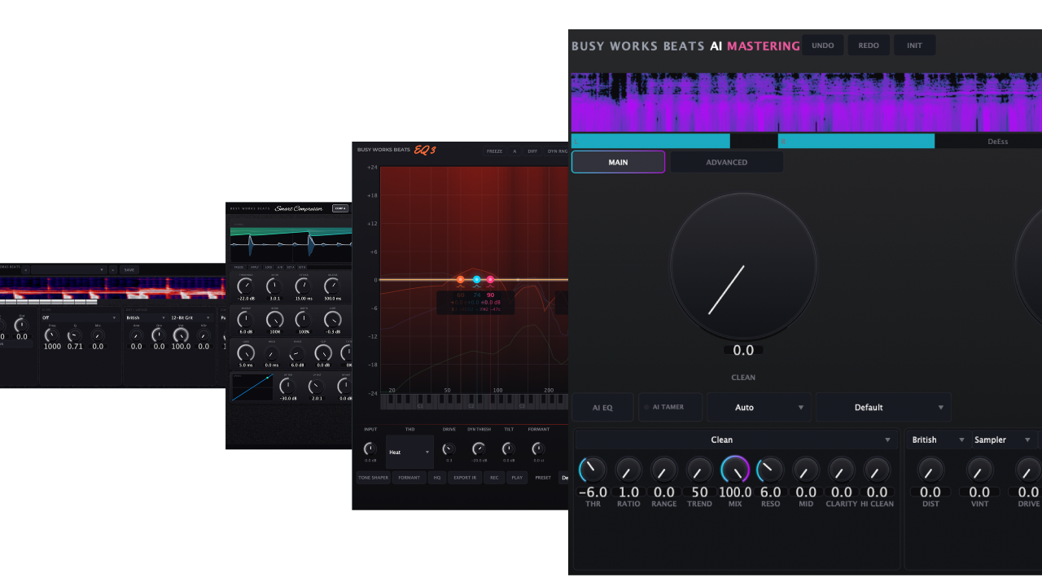Click the INIT button

(x=914, y=45)
